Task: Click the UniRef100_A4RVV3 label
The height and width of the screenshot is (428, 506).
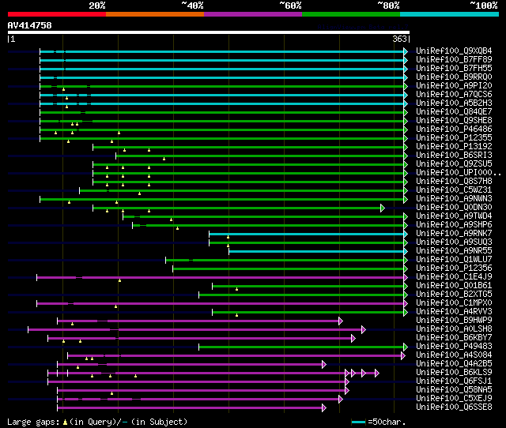Action: tap(454, 312)
